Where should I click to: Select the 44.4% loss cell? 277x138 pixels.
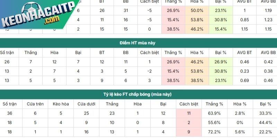pos(265,122)
